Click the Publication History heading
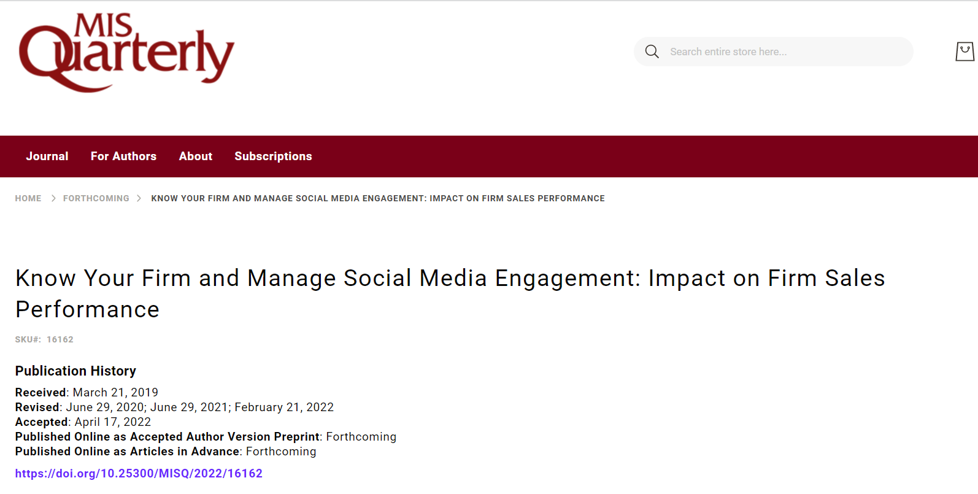978x494 pixels. [75, 371]
